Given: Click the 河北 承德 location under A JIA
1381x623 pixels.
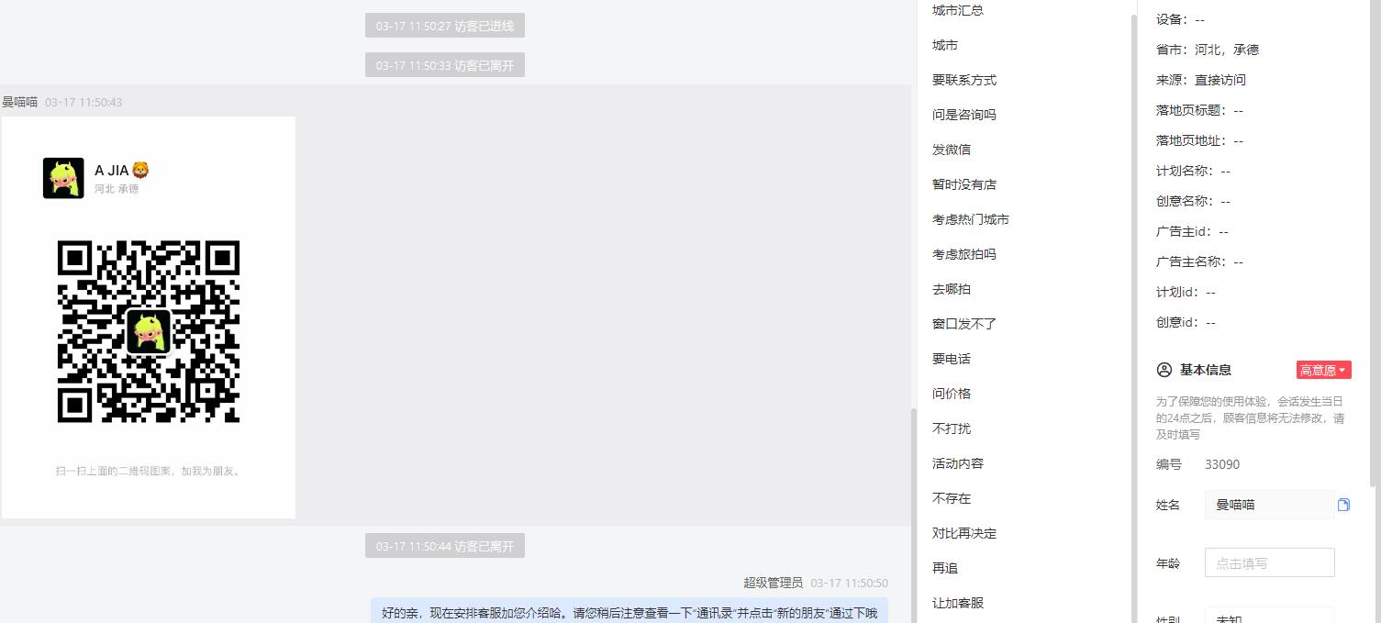Looking at the screenshot, I should [117, 189].
